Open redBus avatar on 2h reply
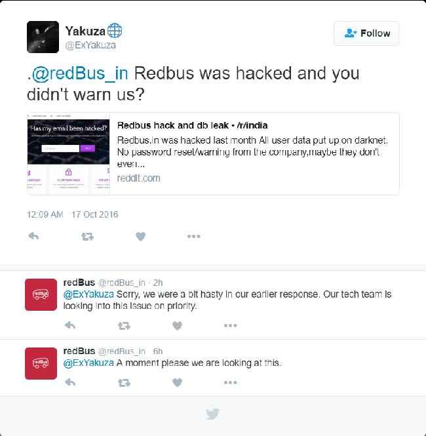The image size is (426, 436). click(x=41, y=294)
